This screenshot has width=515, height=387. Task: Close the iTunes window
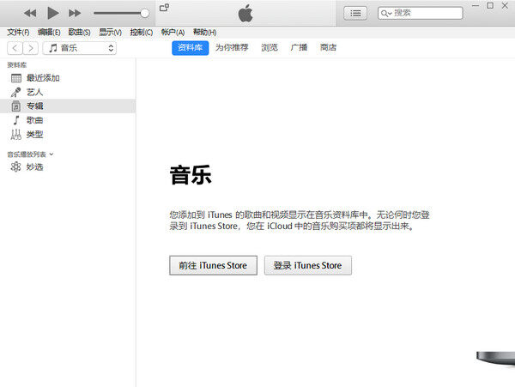coord(505,6)
